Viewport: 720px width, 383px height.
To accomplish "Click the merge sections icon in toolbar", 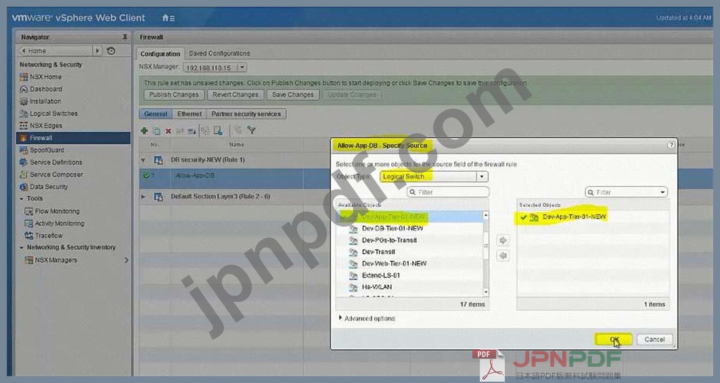I will (205, 131).
